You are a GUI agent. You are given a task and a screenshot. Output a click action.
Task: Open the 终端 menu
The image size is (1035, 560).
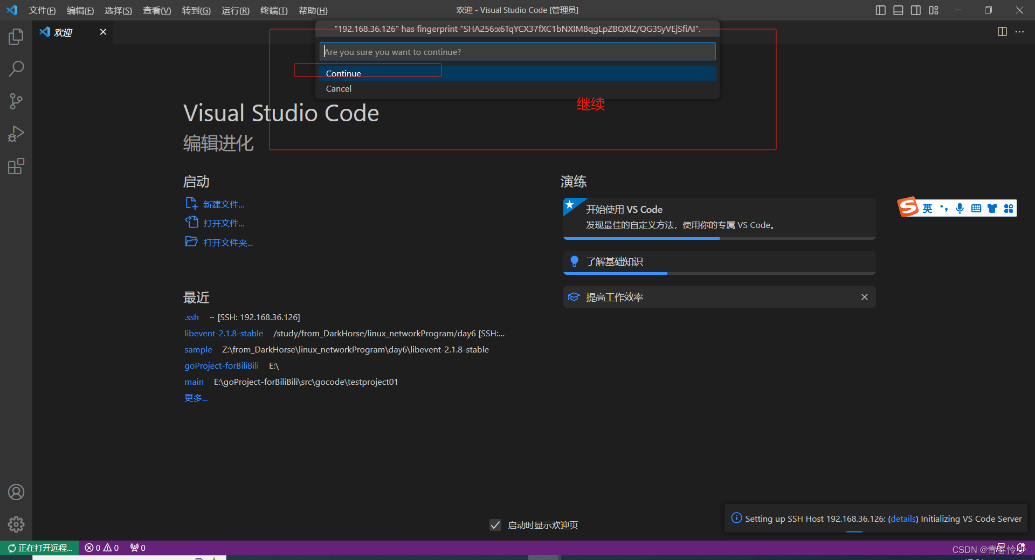[273, 10]
